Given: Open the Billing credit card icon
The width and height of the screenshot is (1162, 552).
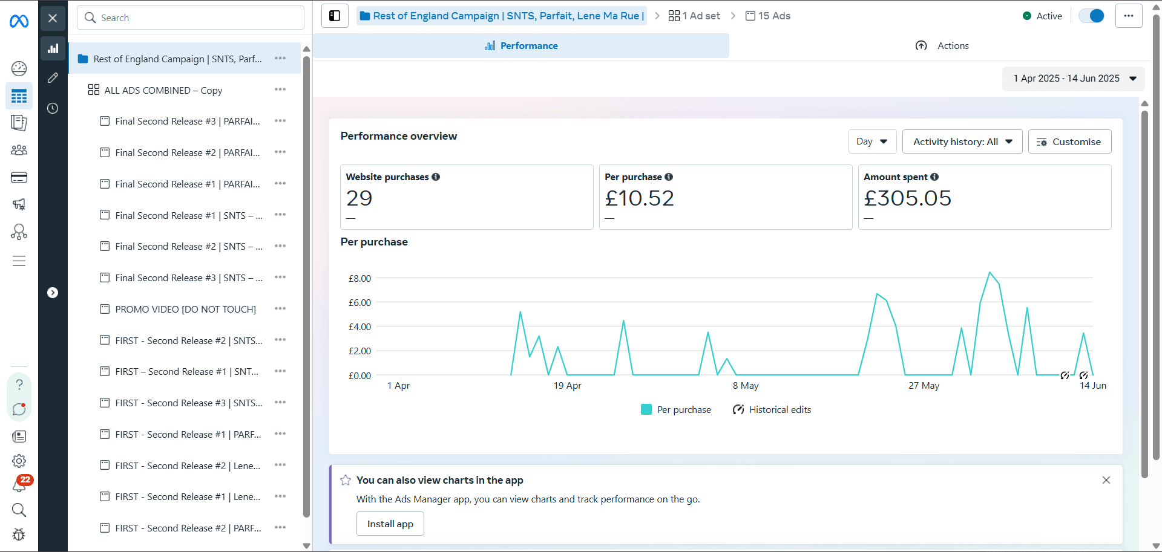Looking at the screenshot, I should pos(19,177).
